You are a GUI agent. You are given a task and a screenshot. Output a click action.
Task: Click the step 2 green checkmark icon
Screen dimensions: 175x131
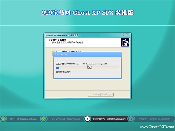(44, 119)
